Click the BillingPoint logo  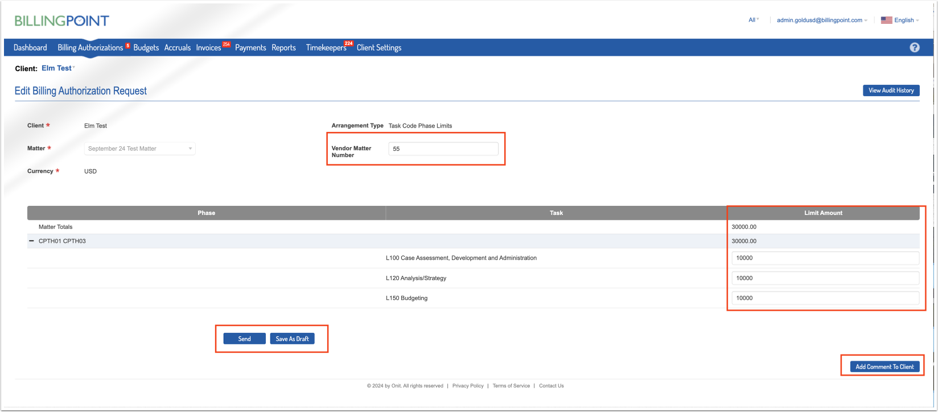point(61,21)
